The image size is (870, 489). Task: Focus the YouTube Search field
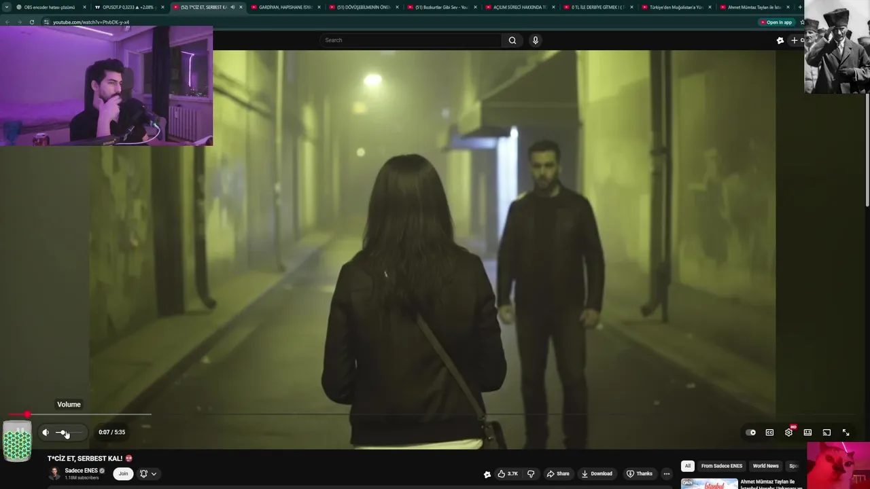411,40
